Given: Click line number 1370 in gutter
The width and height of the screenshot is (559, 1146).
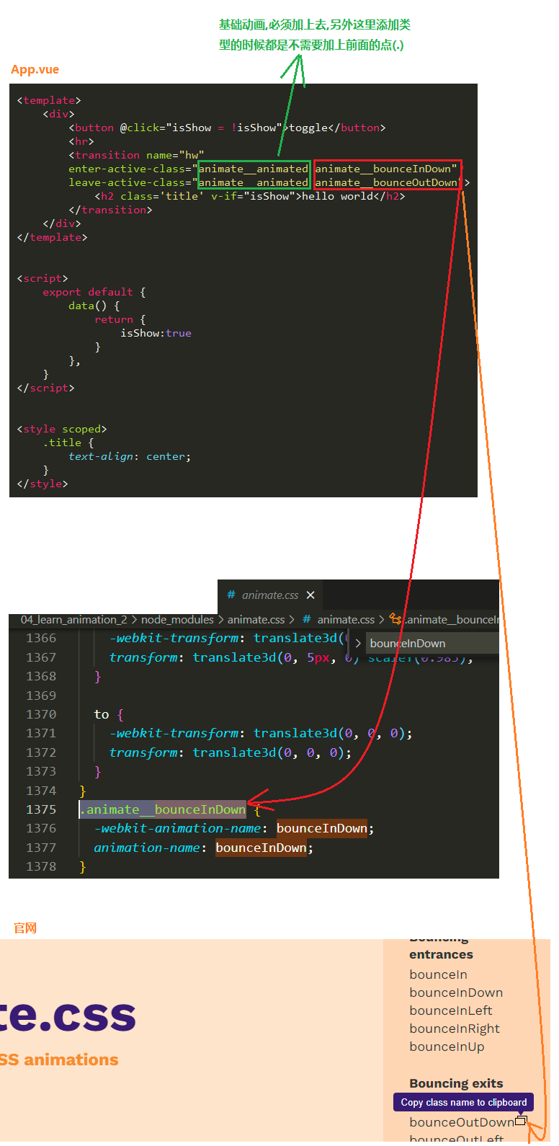Looking at the screenshot, I should pyautogui.click(x=41, y=714).
